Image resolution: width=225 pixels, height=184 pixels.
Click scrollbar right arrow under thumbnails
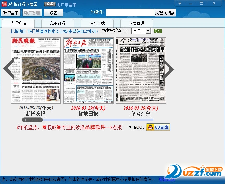click(39, 120)
